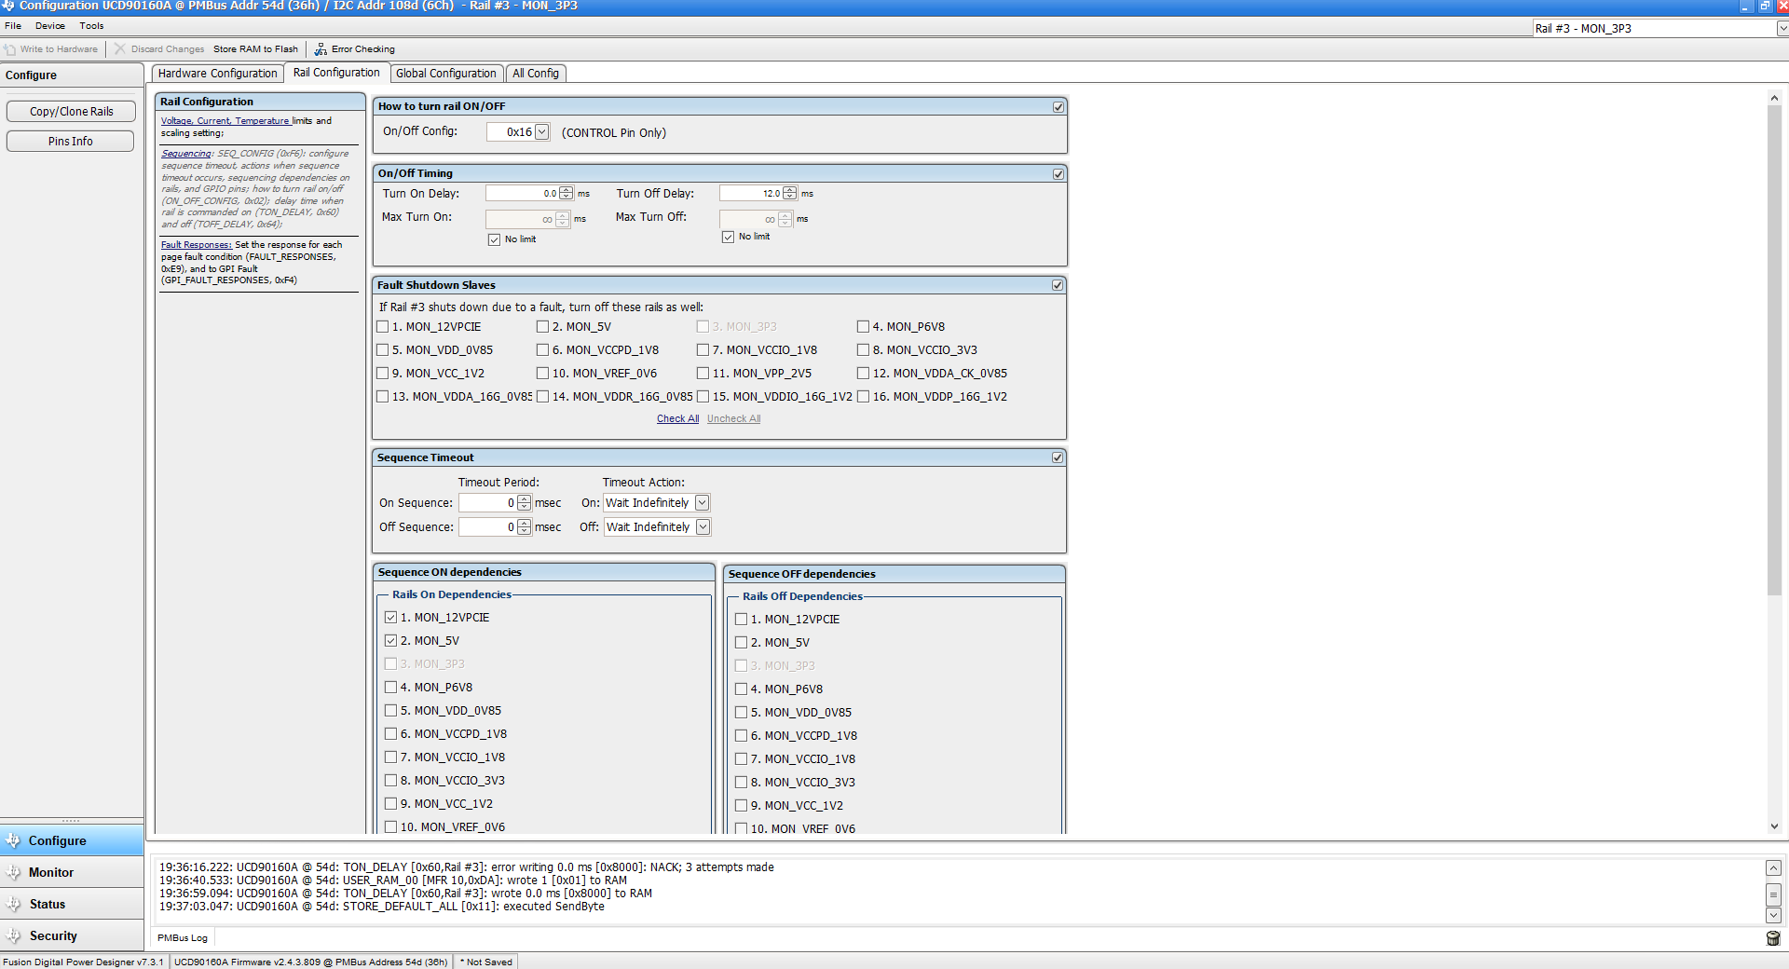Image resolution: width=1789 pixels, height=969 pixels.
Task: Check MON_VCCIO_3V3 in Rails On Dependencies
Action: (x=391, y=781)
